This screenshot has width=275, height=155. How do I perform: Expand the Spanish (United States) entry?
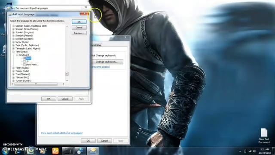pyautogui.click(x=13, y=29)
